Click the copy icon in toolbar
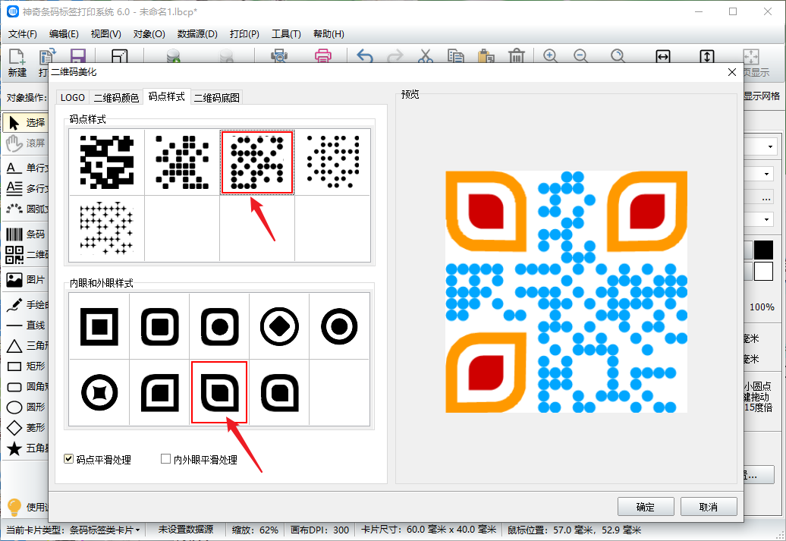 pyautogui.click(x=455, y=55)
